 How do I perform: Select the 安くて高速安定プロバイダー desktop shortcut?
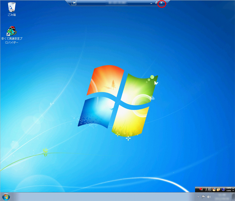coord(12,35)
